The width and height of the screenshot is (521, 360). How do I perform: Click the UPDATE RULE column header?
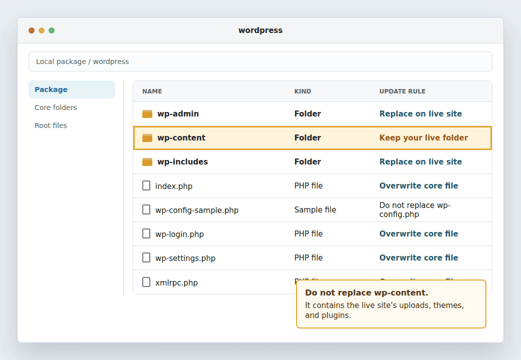402,91
